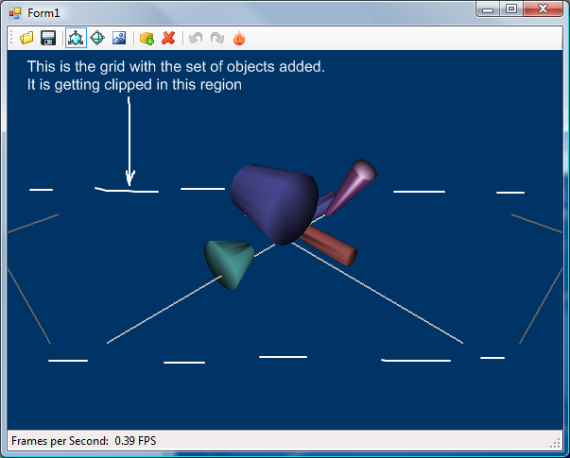Select the large blue cone object
The height and width of the screenshot is (458, 570).
[274, 201]
